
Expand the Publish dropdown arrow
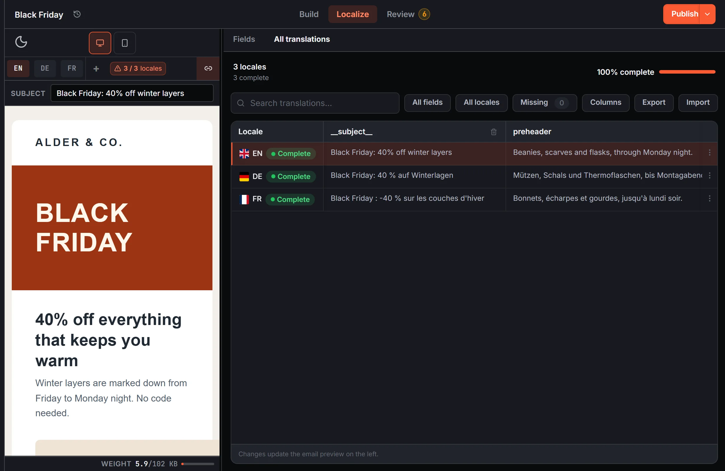point(707,14)
